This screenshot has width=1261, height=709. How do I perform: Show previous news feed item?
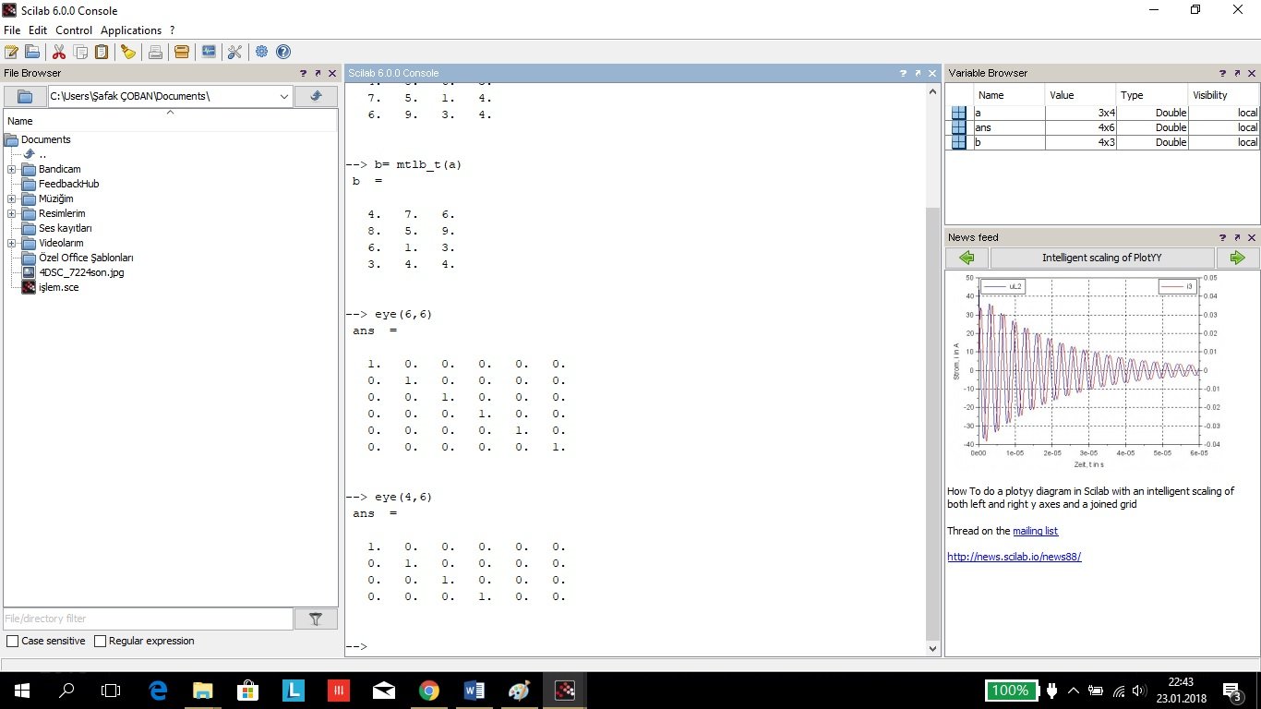tap(967, 258)
